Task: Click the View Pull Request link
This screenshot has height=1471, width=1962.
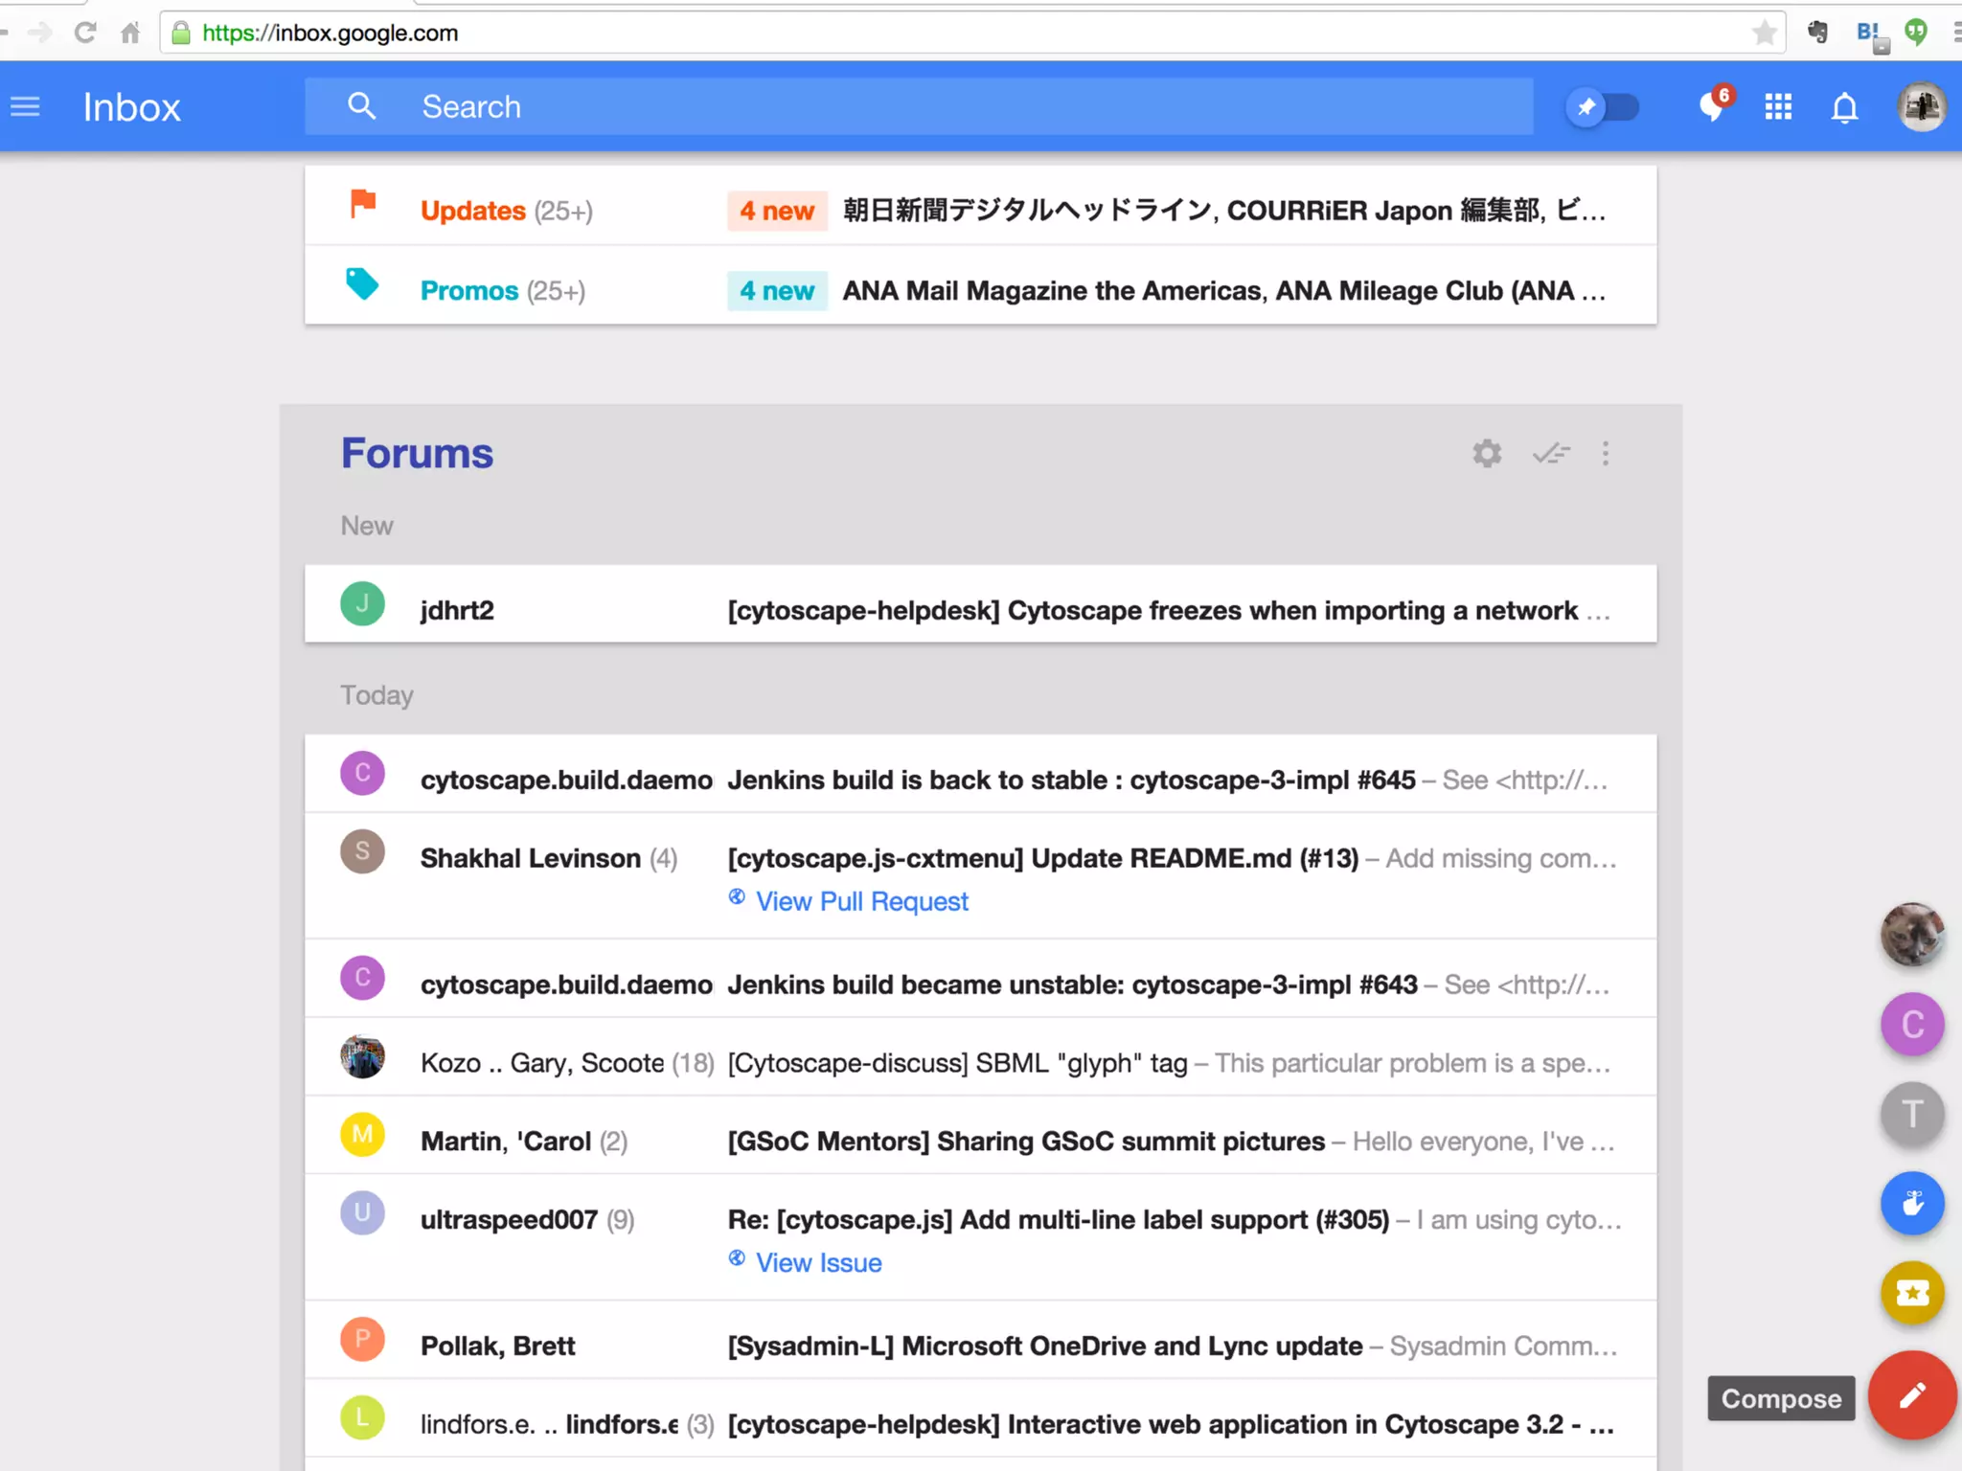Action: click(x=860, y=901)
